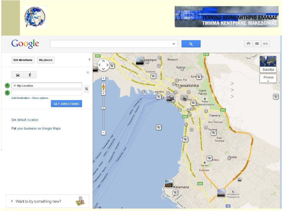Click the Ano Toumpa map label
The height and width of the screenshot is (211, 283).
(x=215, y=122)
